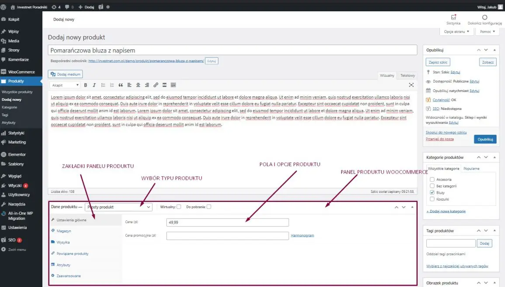Insert a hyperlink into the description
505x287 pixels.
(156, 85)
